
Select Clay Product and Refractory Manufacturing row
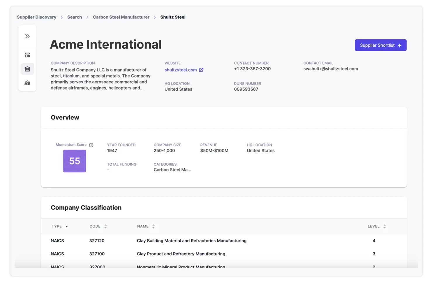click(x=224, y=254)
